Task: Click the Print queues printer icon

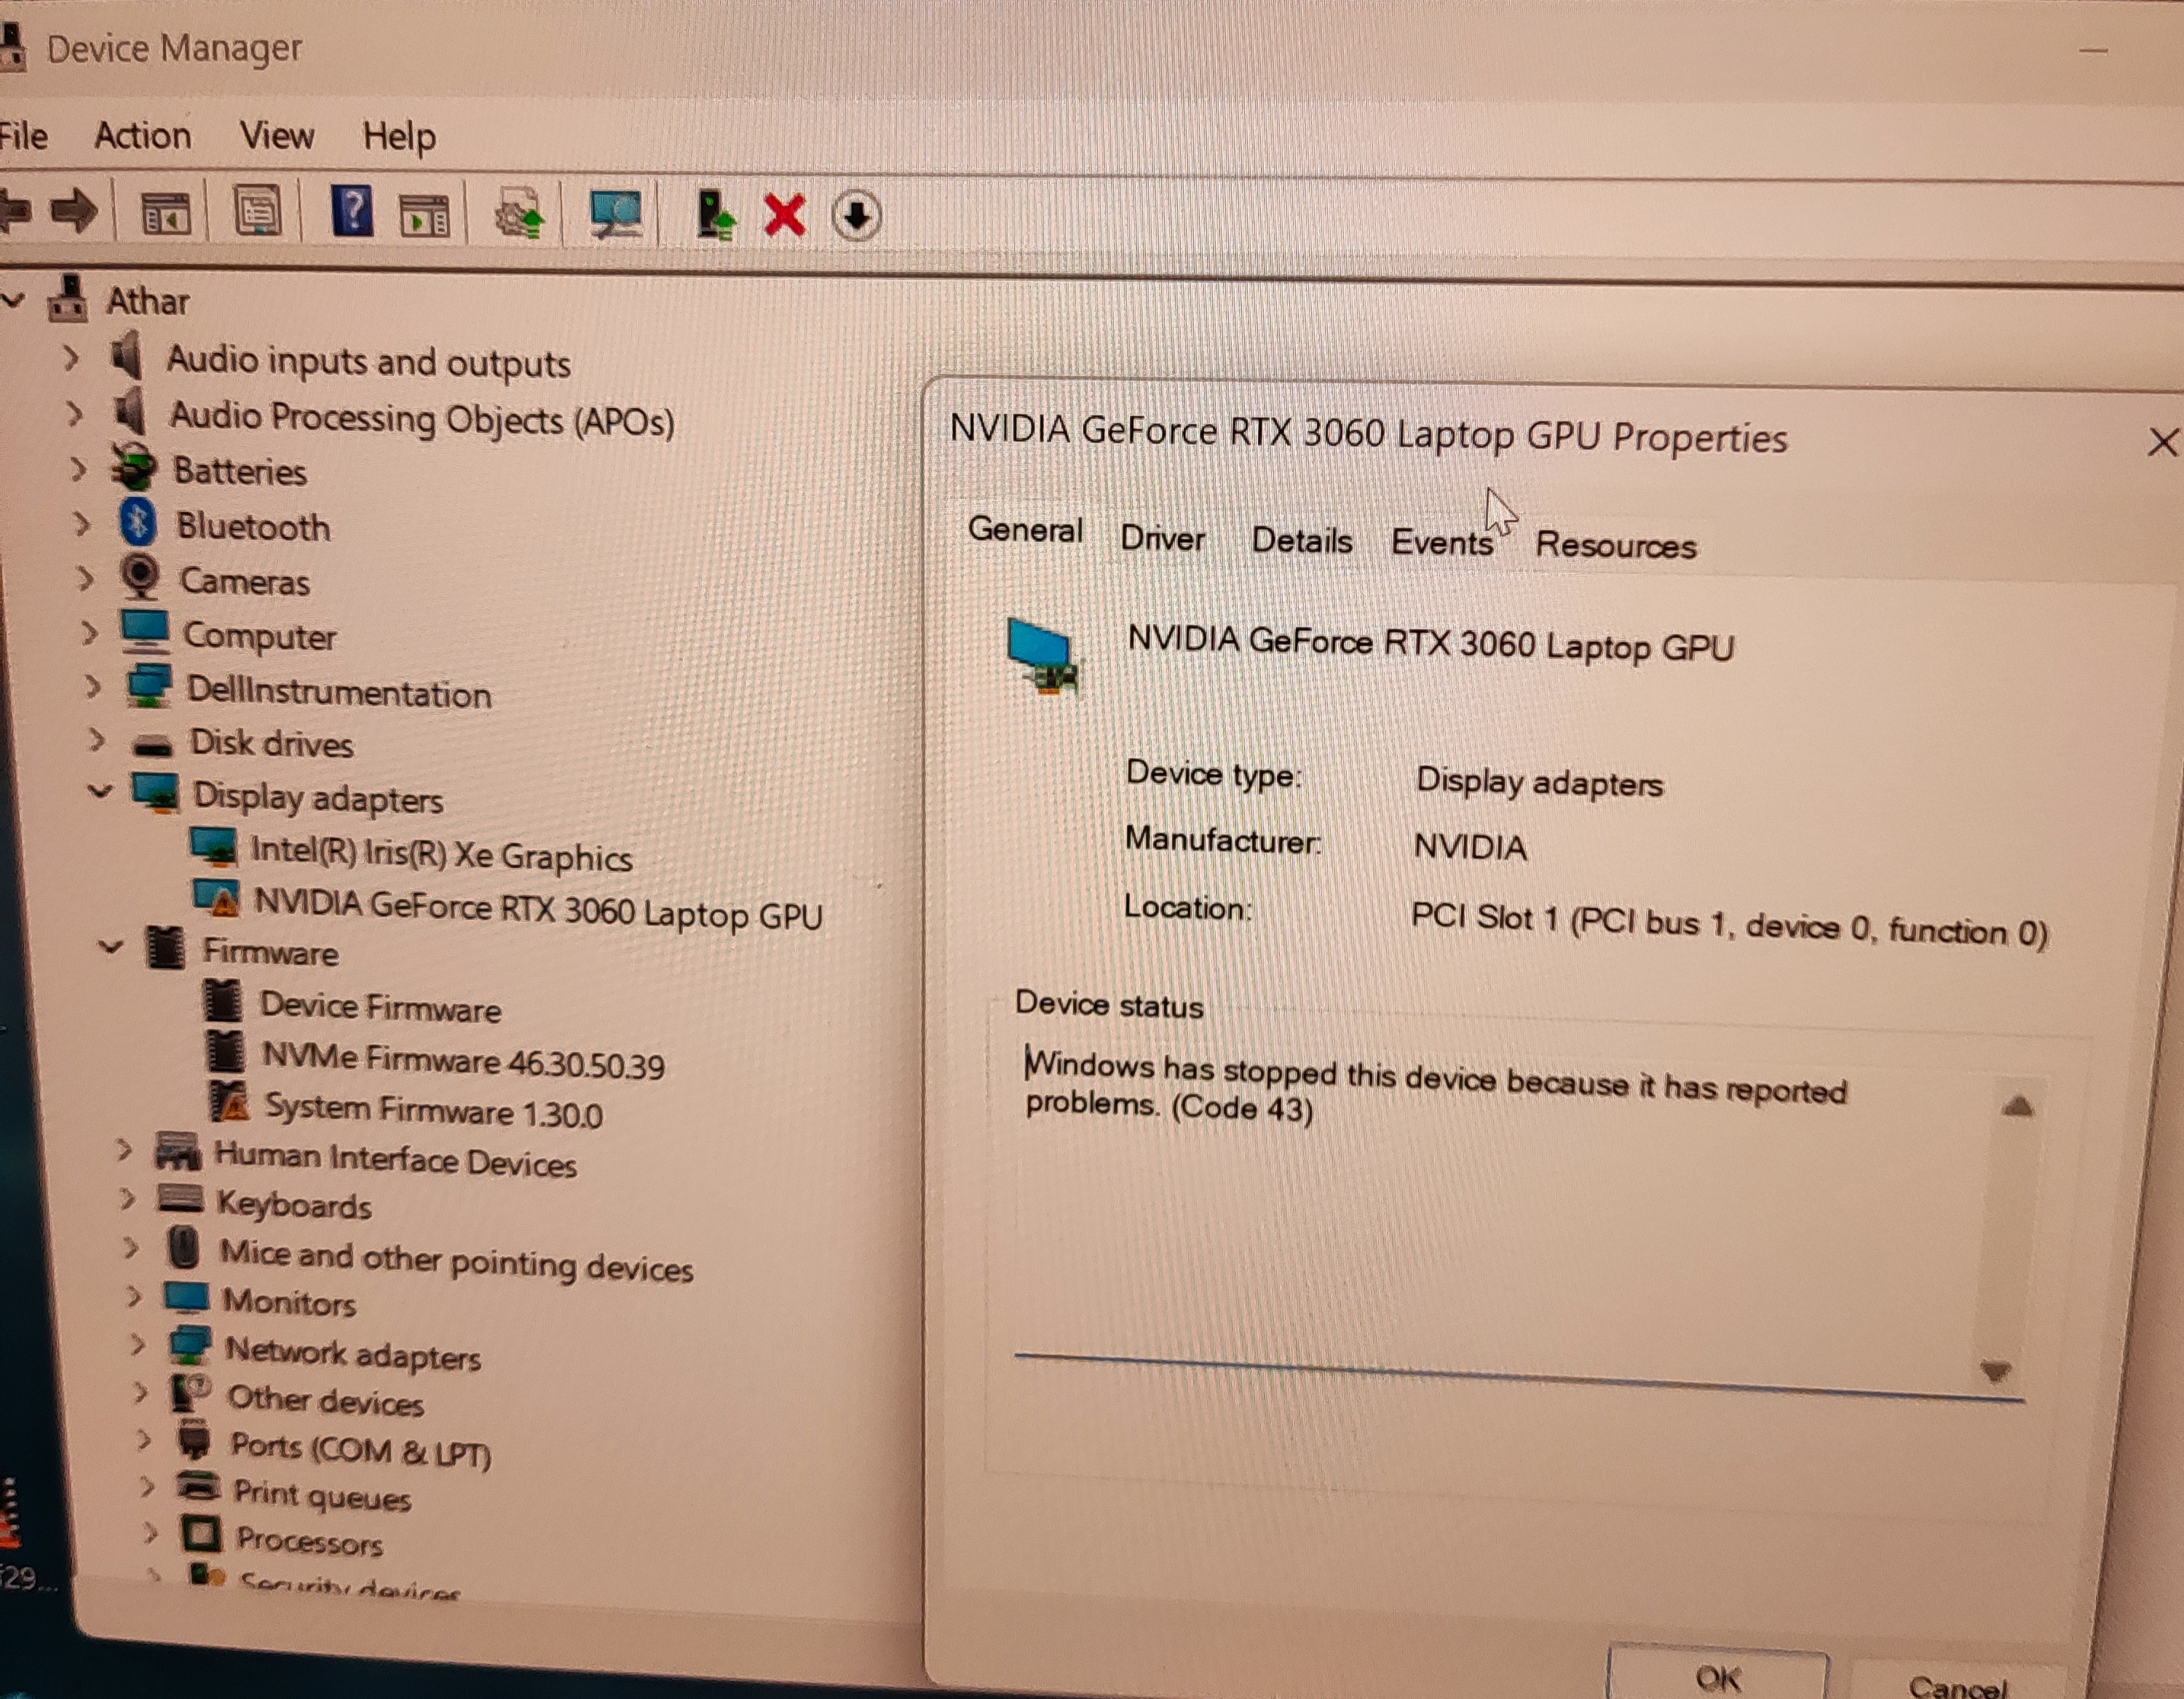Action: pos(198,1487)
